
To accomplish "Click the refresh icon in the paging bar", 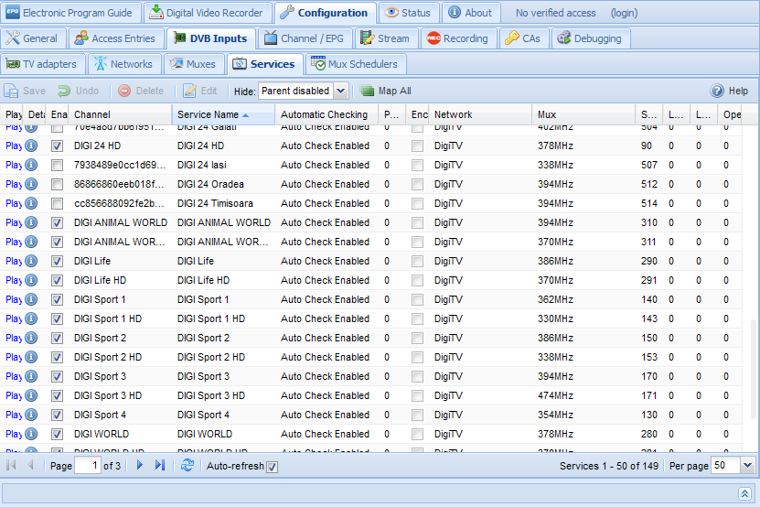I will pyautogui.click(x=187, y=466).
